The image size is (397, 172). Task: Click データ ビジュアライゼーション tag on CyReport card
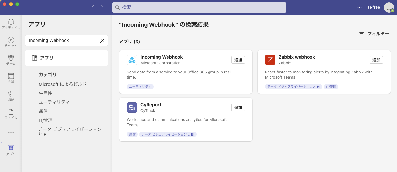pyautogui.click(x=168, y=134)
